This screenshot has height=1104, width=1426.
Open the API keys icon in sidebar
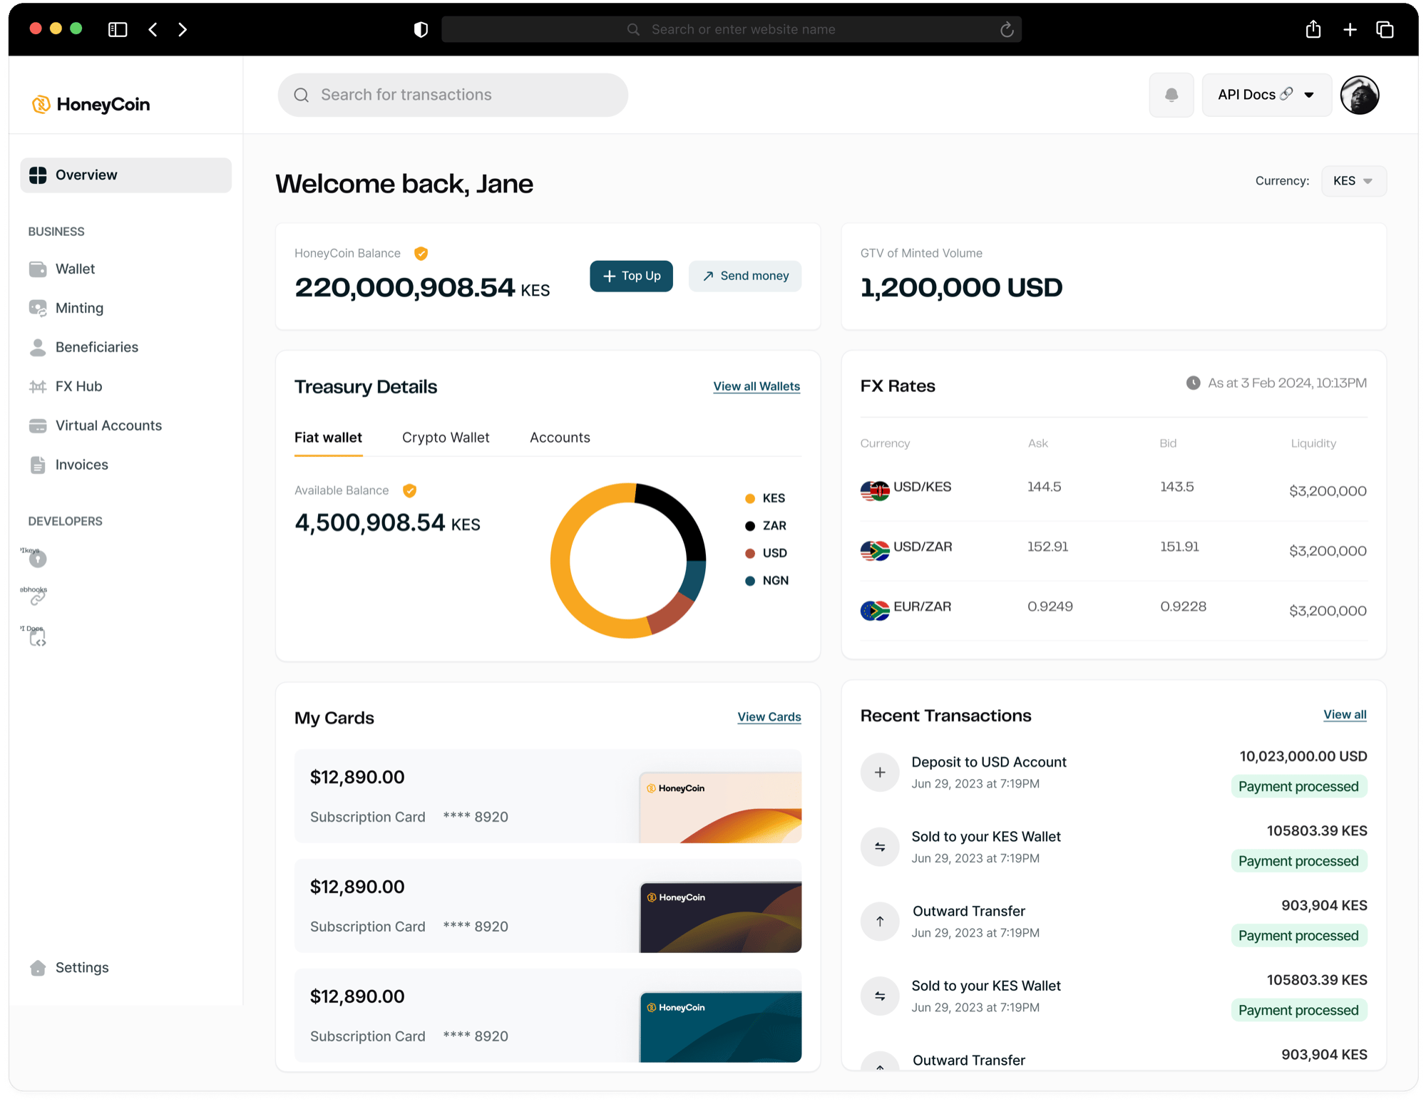coord(38,559)
